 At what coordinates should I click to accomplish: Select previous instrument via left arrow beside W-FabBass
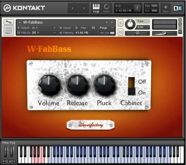click(x=107, y=22)
